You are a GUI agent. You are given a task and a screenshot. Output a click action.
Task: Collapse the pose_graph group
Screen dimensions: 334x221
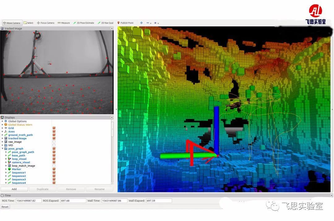(2, 148)
